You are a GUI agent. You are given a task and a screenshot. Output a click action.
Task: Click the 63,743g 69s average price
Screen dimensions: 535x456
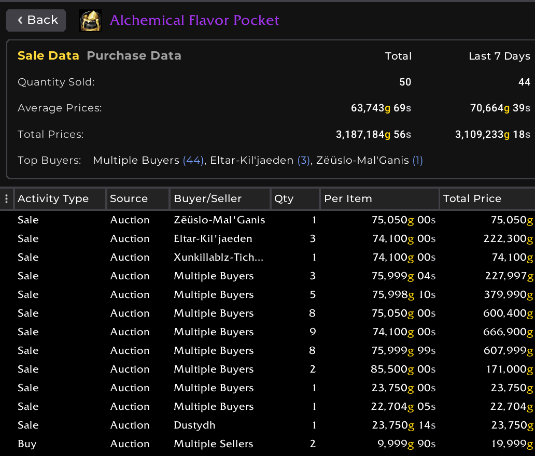[x=381, y=108]
